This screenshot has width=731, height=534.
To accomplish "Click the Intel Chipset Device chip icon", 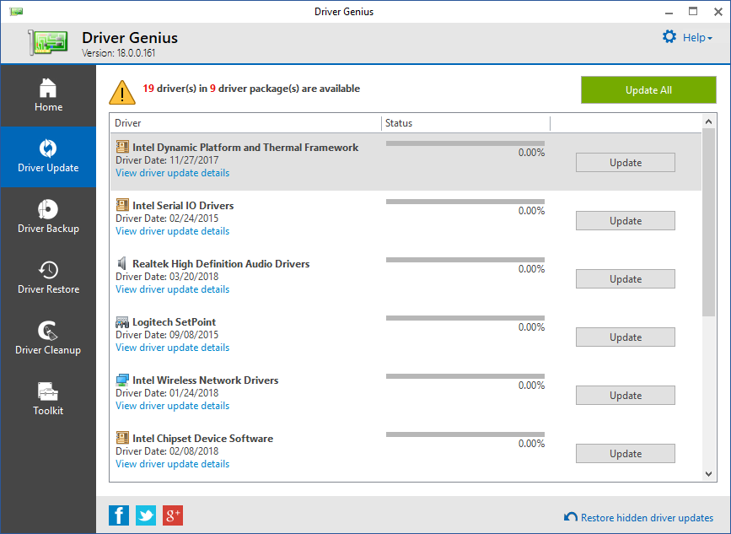I will pos(122,438).
